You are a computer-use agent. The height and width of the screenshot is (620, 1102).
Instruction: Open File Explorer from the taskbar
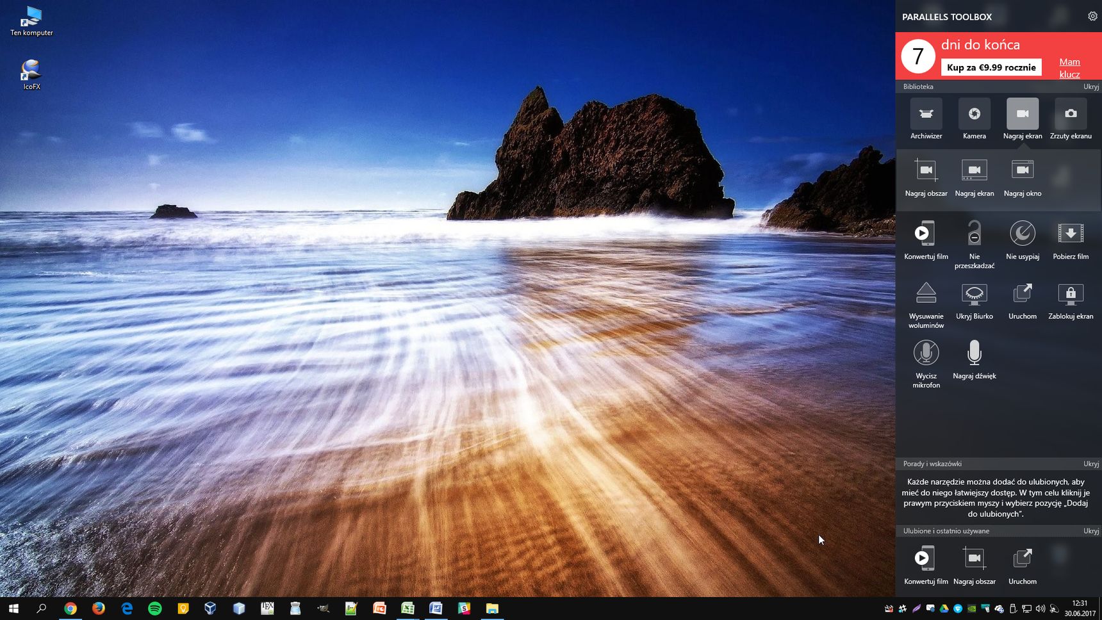pyautogui.click(x=492, y=608)
